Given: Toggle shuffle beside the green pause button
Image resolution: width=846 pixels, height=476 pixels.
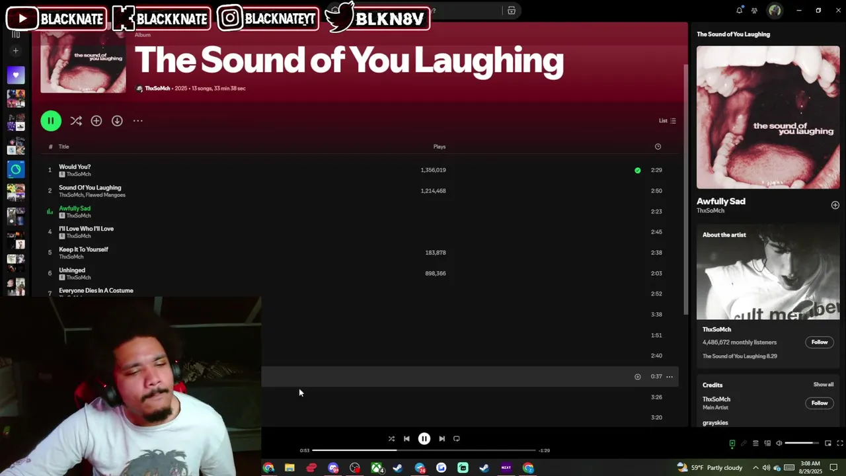Looking at the screenshot, I should pyautogui.click(x=76, y=121).
